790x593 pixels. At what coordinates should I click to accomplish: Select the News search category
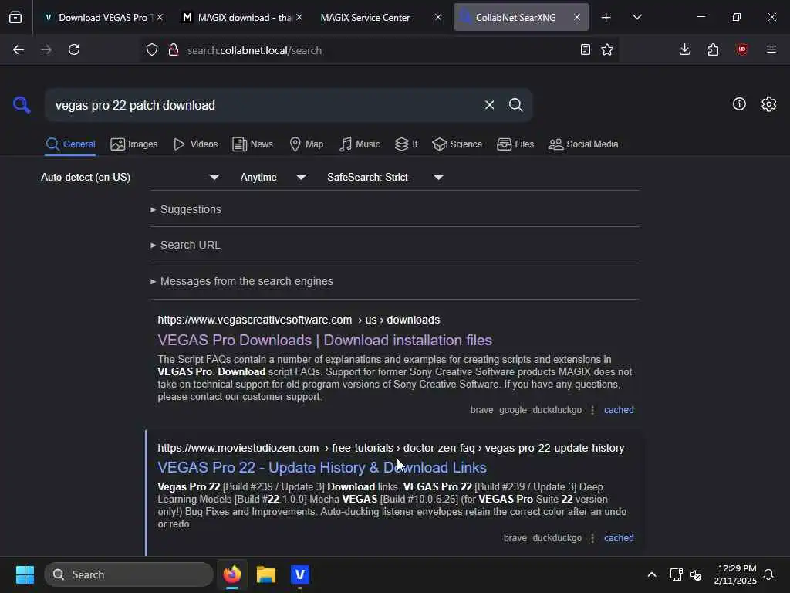point(252,144)
